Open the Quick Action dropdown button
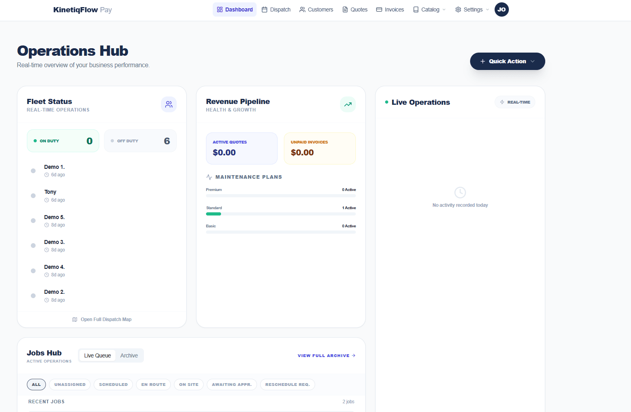The height and width of the screenshot is (412, 631). [x=507, y=61]
